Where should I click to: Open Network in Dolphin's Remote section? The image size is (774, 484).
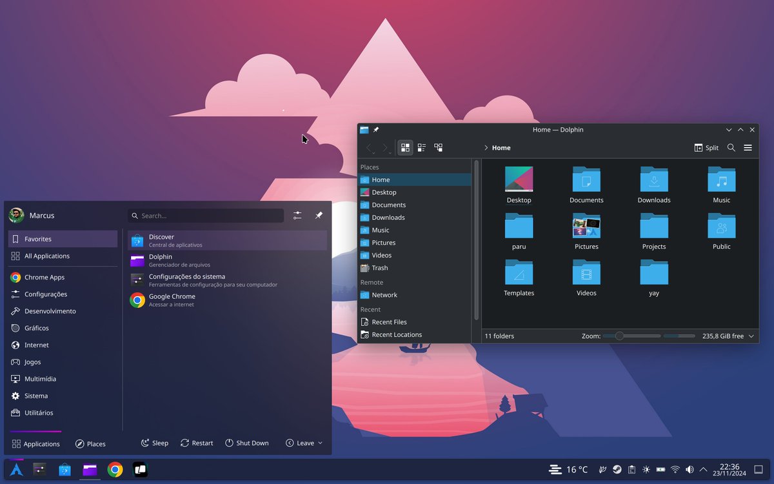tap(415, 295)
